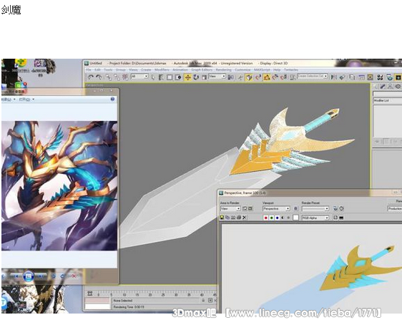The image size is (402, 325).
Task: Open the Graph Editors menu
Action: click(202, 69)
